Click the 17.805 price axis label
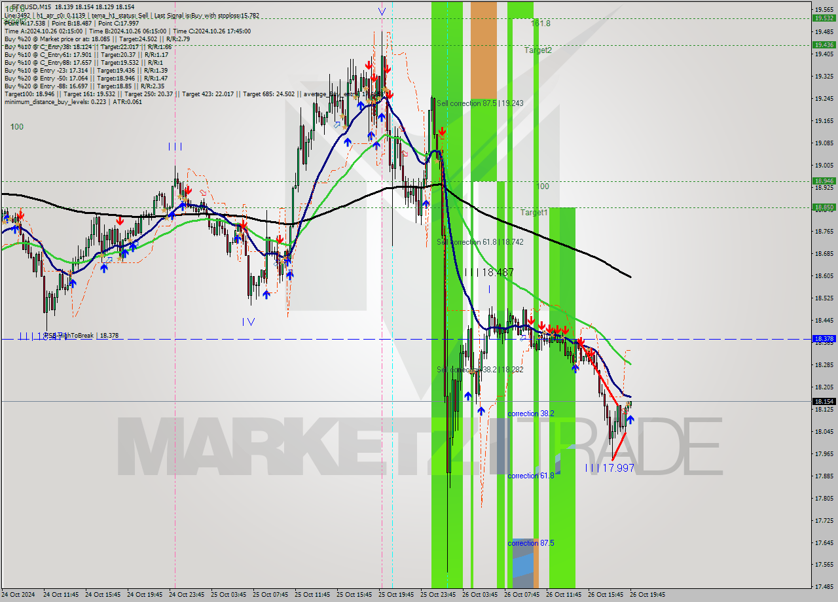Image resolution: width=838 pixels, height=602 pixels. point(824,498)
